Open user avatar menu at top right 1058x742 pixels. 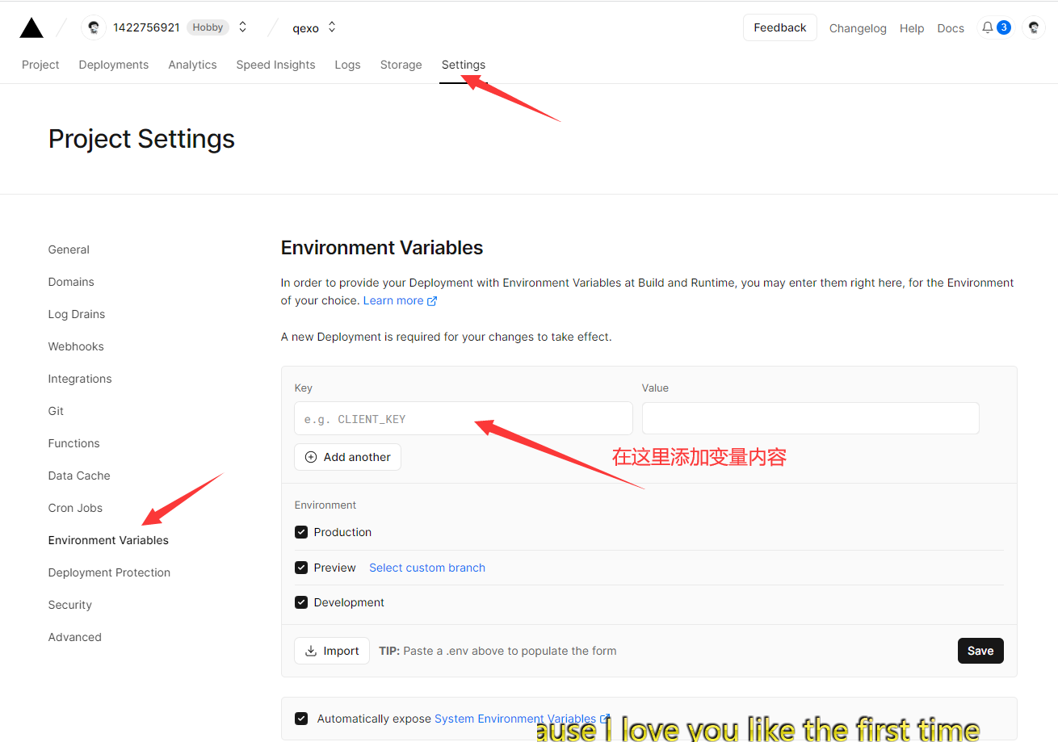click(1033, 27)
